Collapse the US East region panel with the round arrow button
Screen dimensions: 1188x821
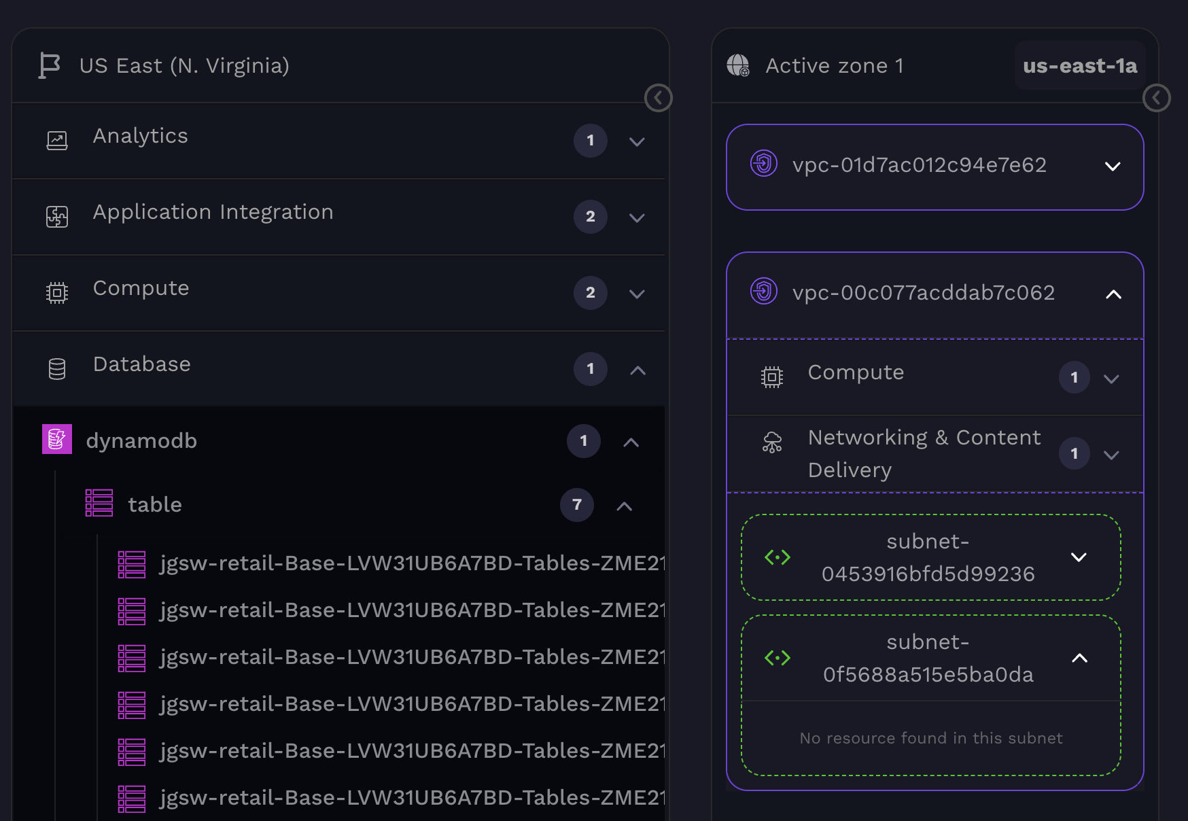658,98
